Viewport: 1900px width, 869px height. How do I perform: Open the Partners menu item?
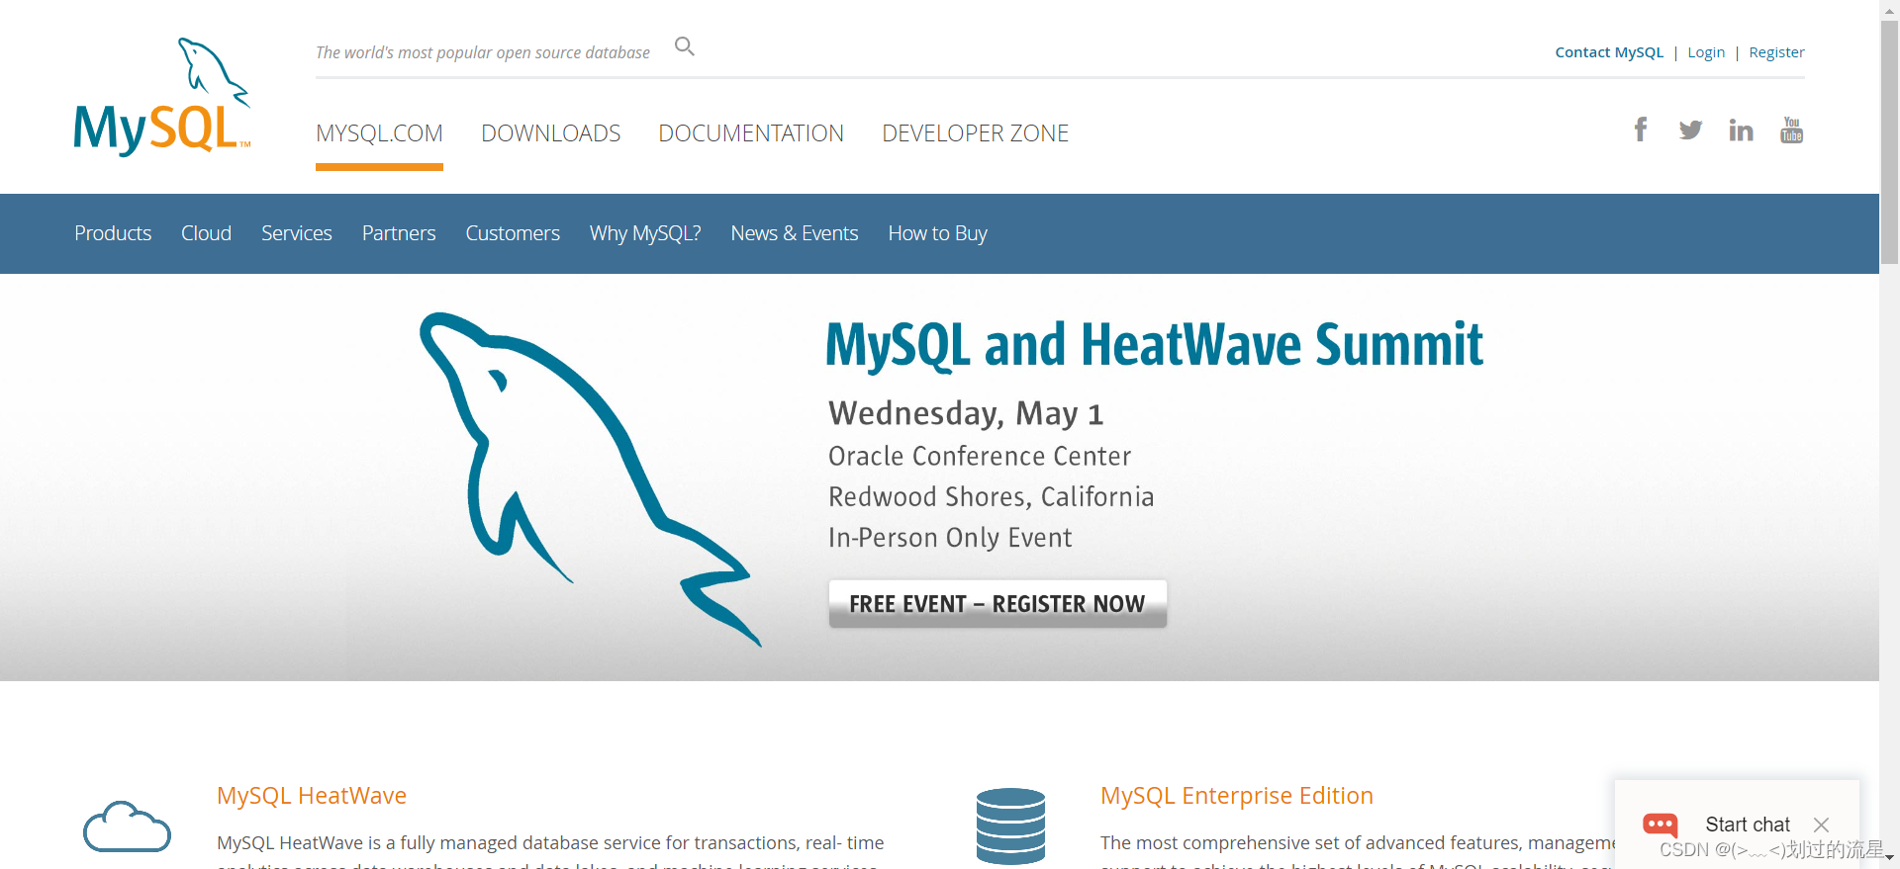(x=399, y=233)
